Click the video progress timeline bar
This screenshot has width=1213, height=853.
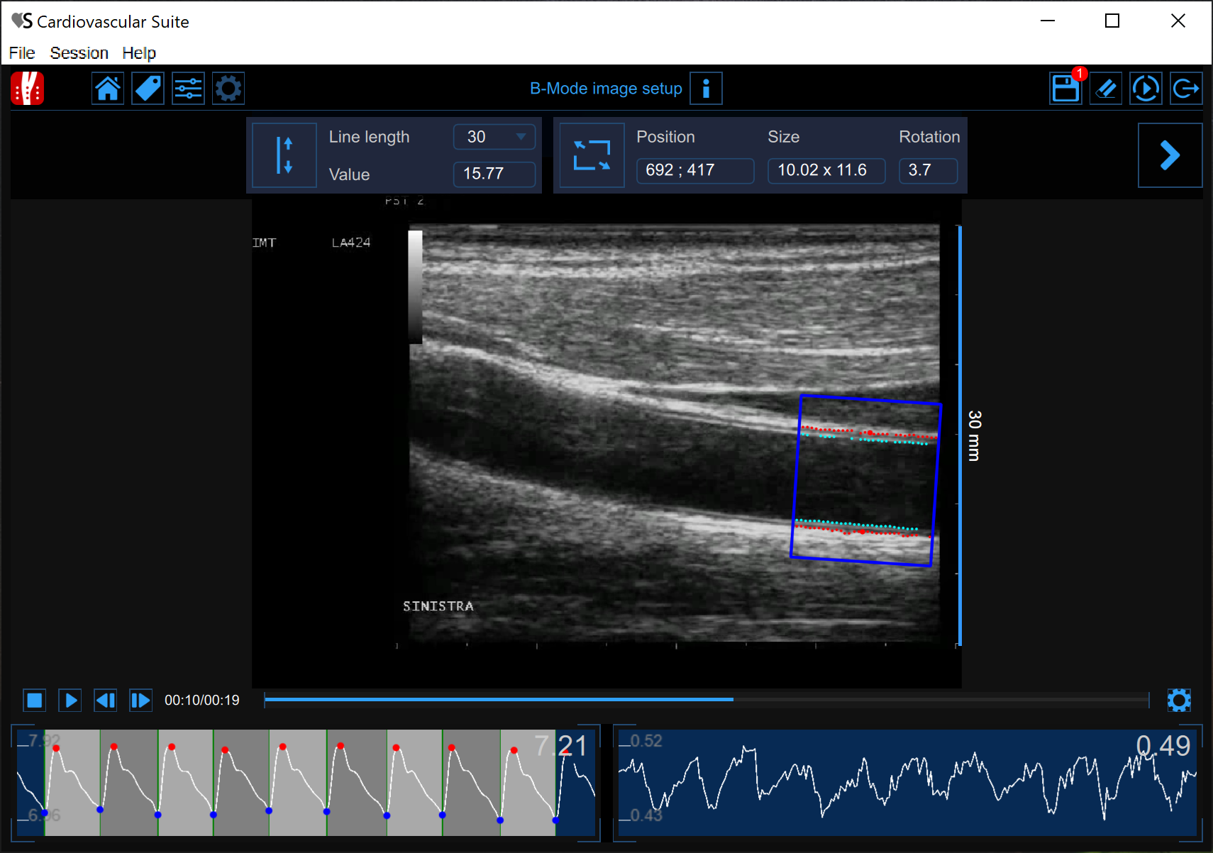point(706,700)
